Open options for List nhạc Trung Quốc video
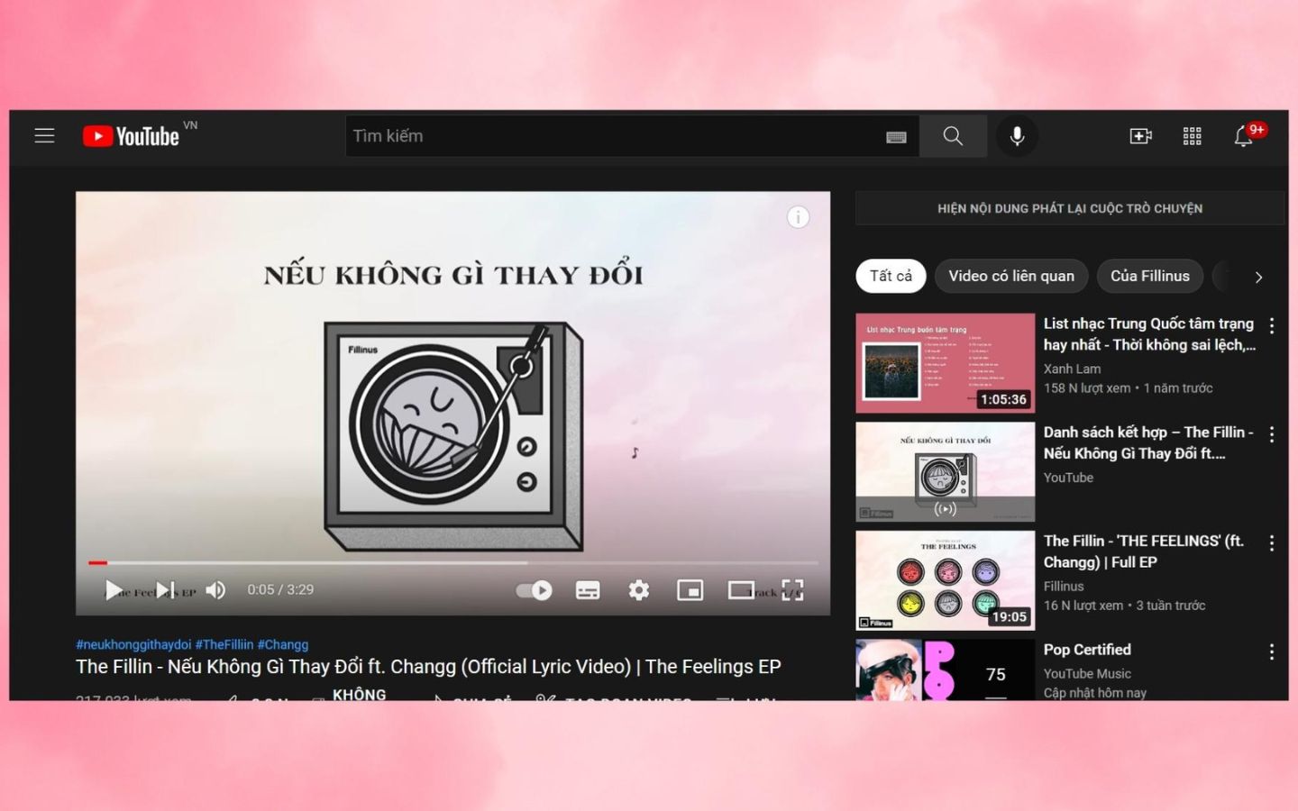 pyautogui.click(x=1272, y=325)
